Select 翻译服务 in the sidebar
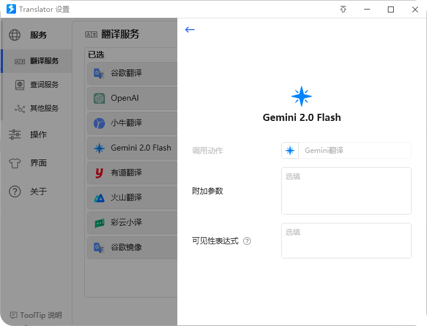This screenshot has height=326, width=427. click(x=36, y=61)
